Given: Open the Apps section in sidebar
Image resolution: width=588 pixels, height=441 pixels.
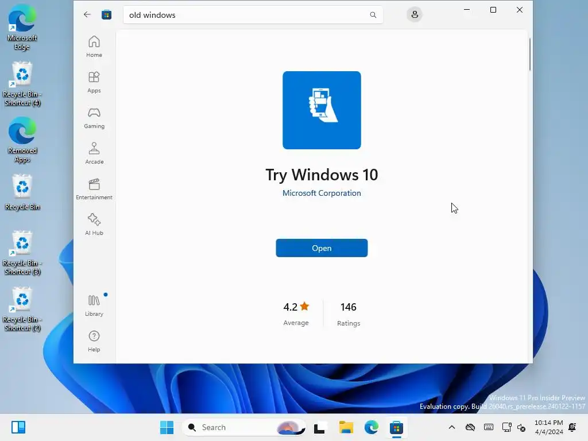Looking at the screenshot, I should tap(94, 82).
